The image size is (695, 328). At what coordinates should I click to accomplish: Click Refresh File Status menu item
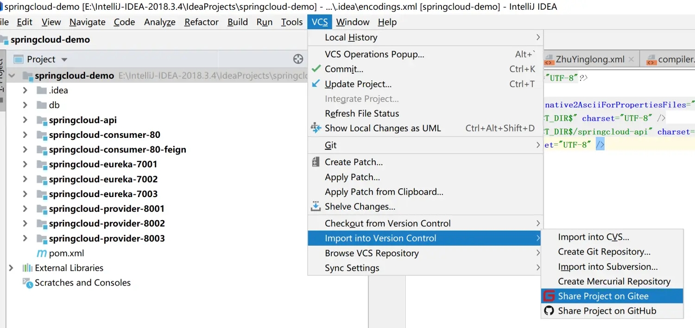(x=425, y=113)
